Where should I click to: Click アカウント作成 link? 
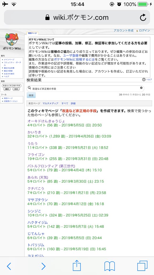pyautogui.click(x=124, y=31)
